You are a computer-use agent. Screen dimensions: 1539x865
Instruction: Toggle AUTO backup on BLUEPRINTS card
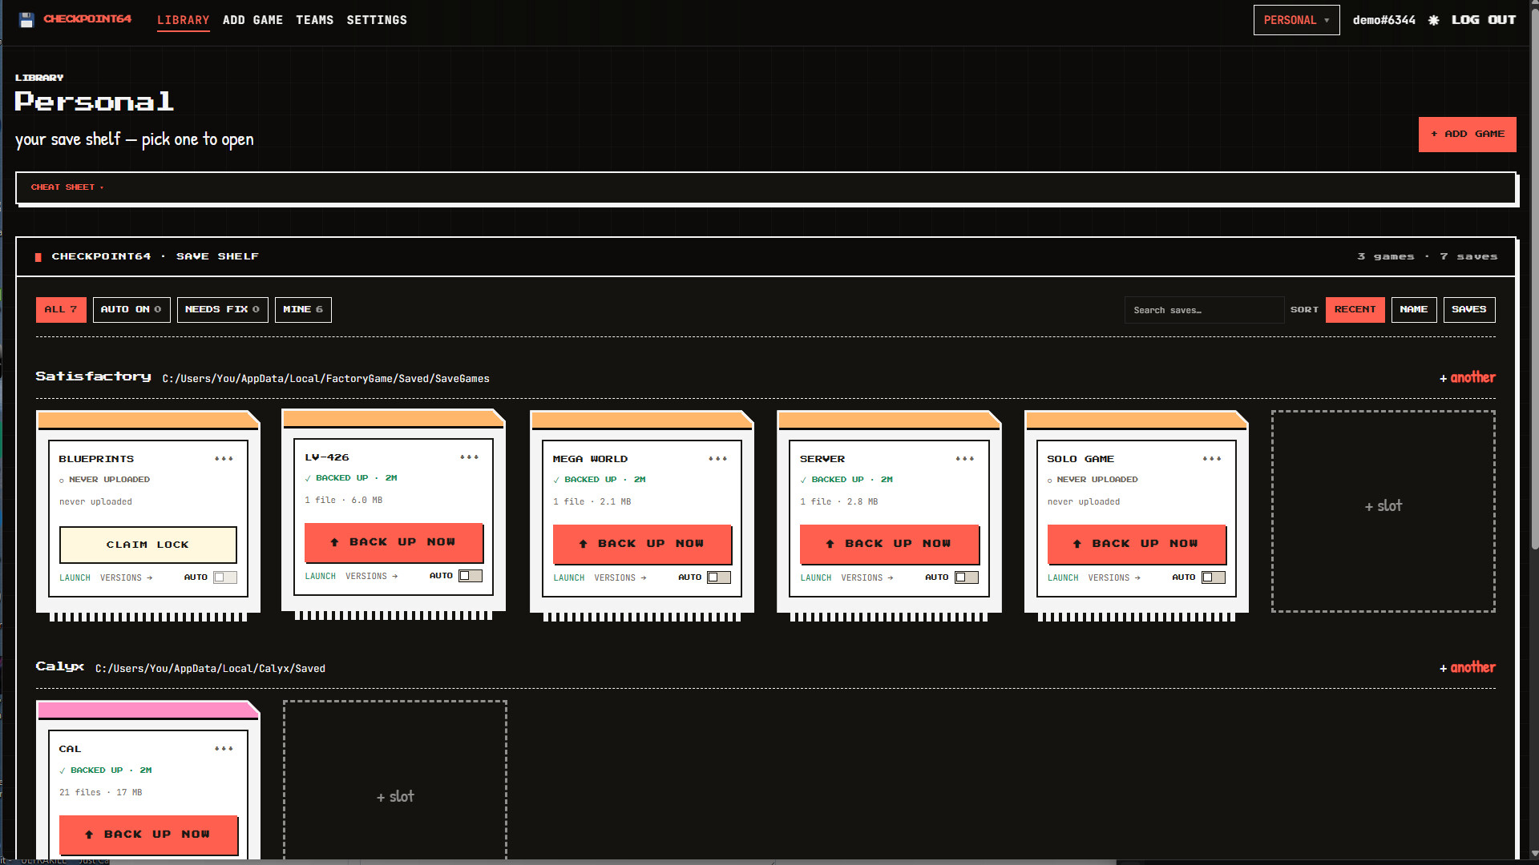[224, 577]
